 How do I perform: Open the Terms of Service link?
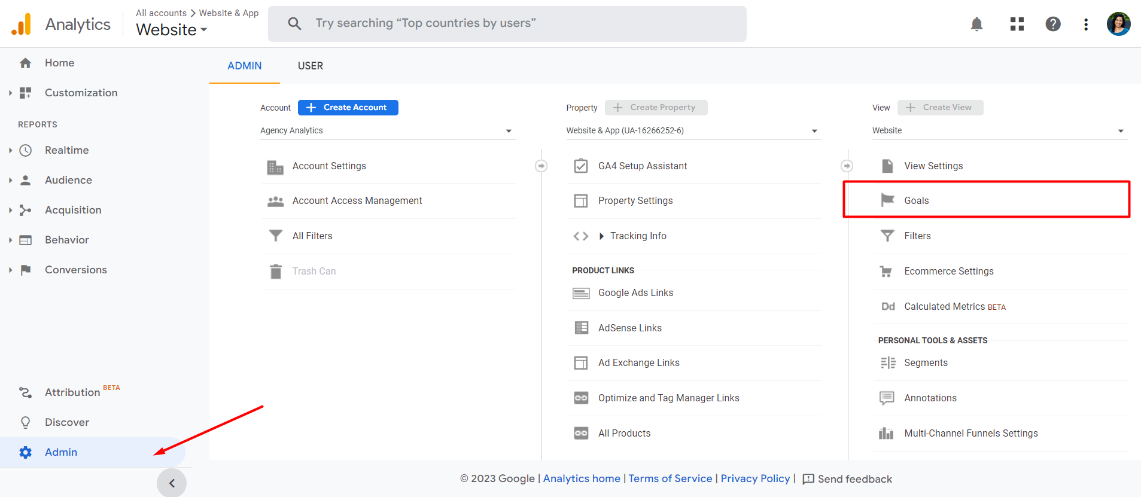670,478
